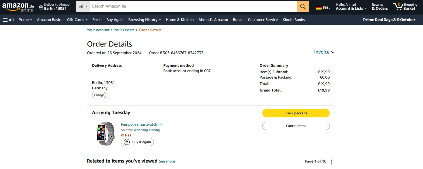This screenshot has width=423, height=169.
Task: Go to Customer Service menu item
Action: tap(263, 20)
